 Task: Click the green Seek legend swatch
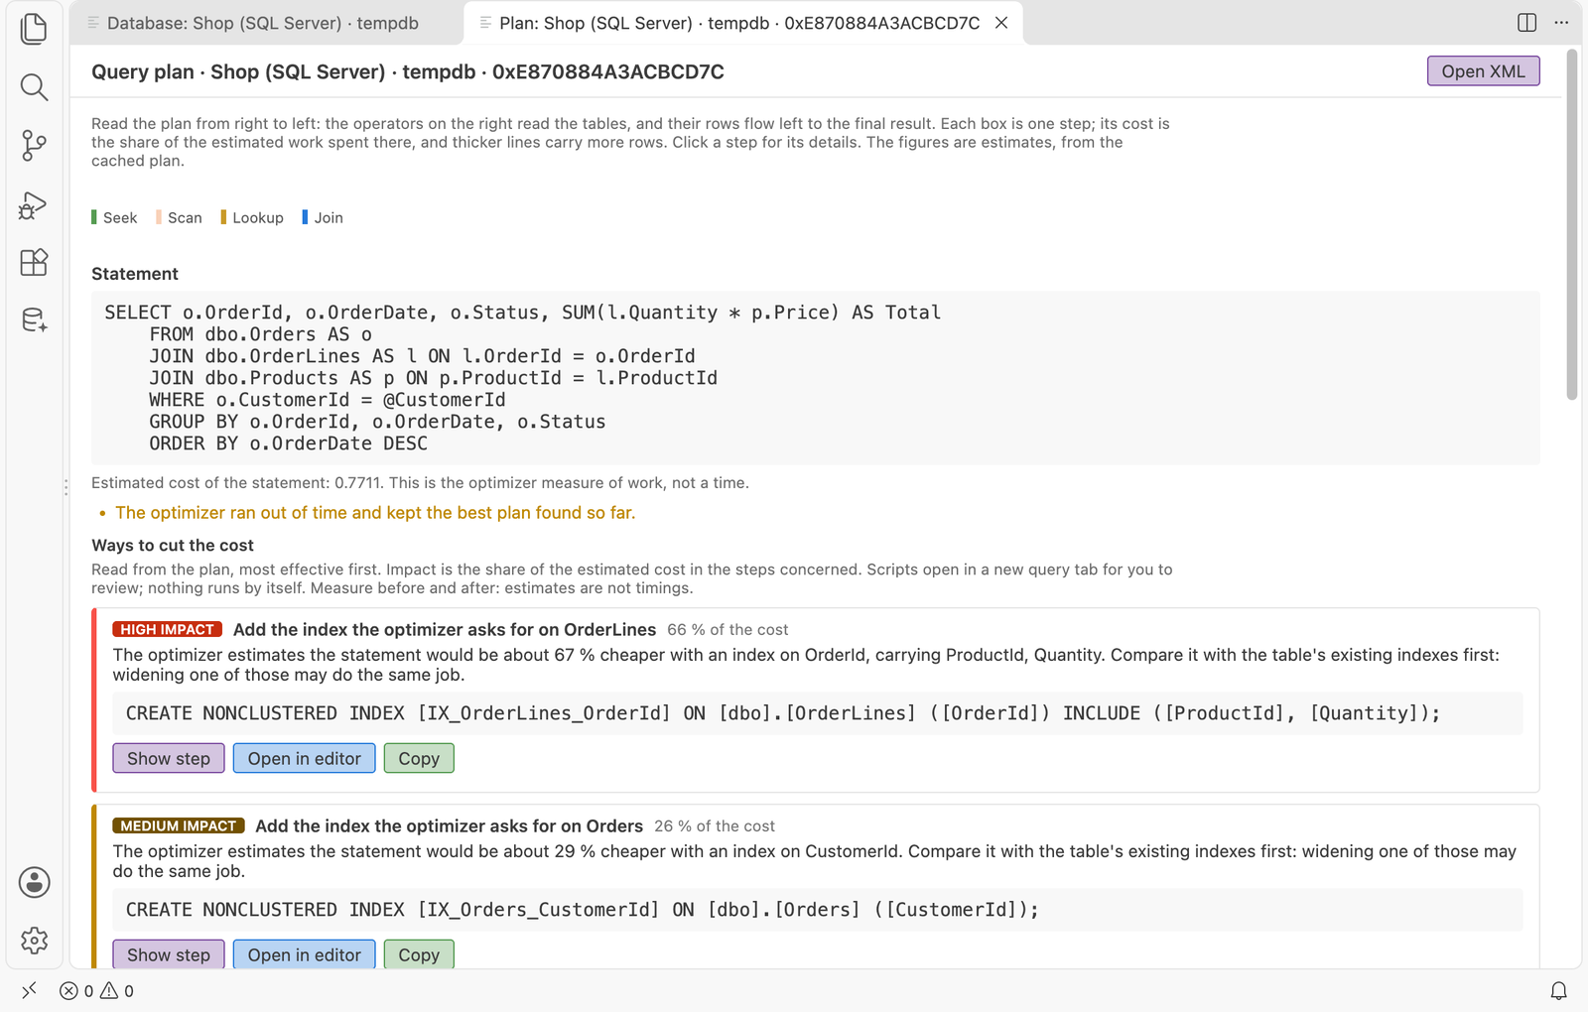94,217
